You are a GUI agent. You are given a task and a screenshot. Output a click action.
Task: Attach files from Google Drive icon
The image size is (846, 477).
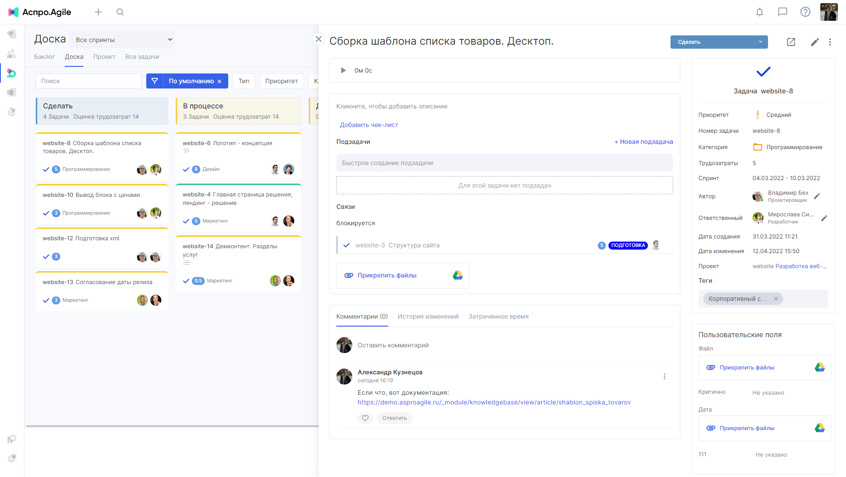click(457, 275)
